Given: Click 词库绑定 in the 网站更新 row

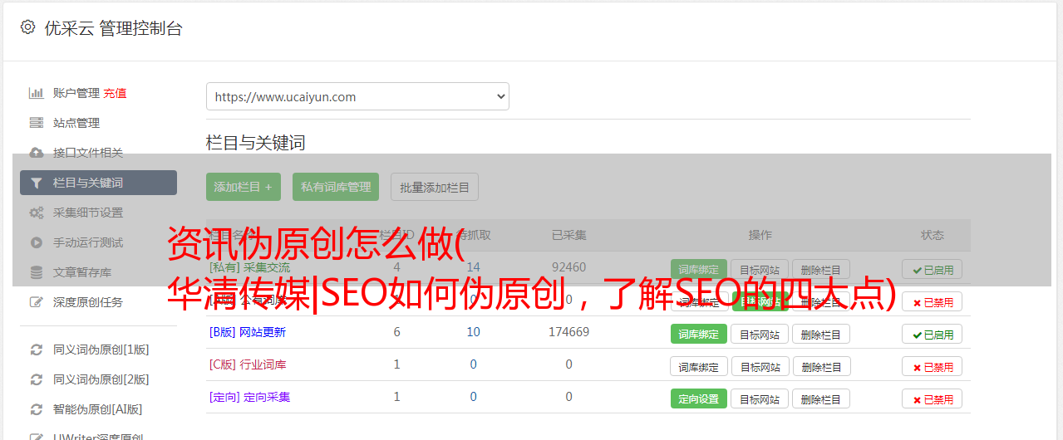Looking at the screenshot, I should click(x=699, y=334).
